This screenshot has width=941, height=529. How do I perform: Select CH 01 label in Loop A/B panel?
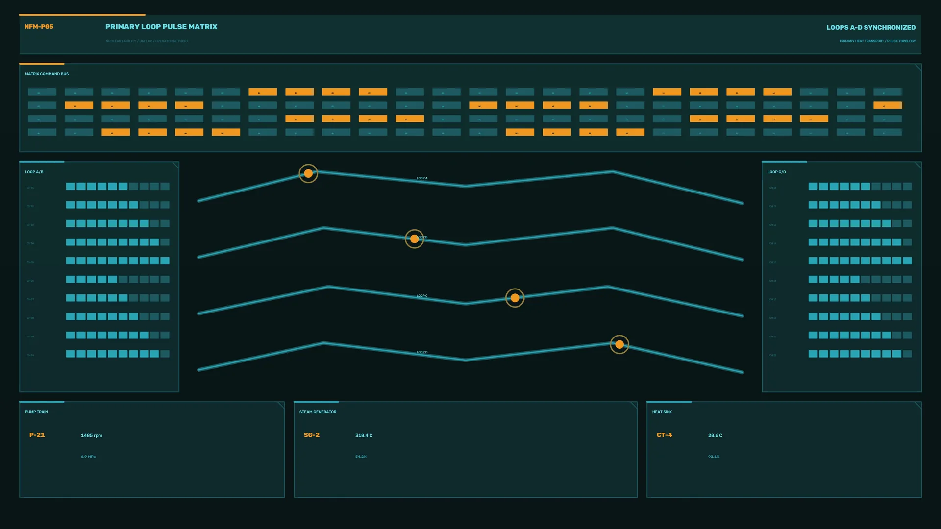30,188
